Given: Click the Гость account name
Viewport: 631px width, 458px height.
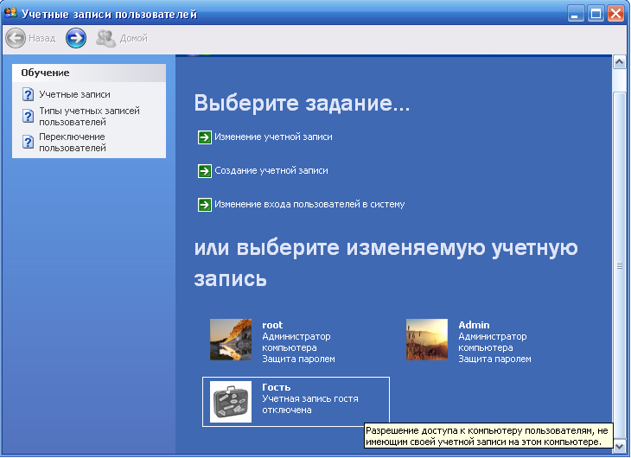Looking at the screenshot, I should [276, 387].
